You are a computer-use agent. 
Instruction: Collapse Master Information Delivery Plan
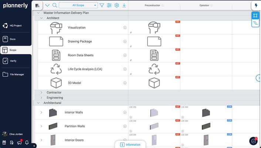click(x=38, y=13)
